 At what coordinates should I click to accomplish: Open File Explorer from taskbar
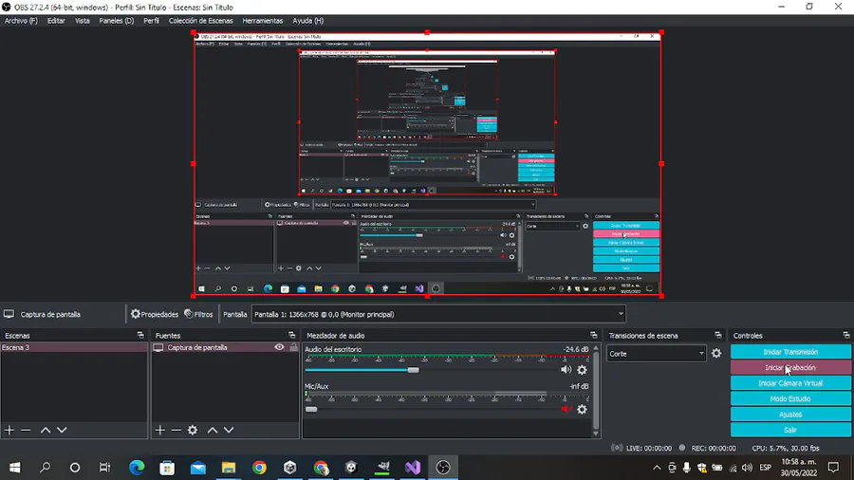[228, 468]
